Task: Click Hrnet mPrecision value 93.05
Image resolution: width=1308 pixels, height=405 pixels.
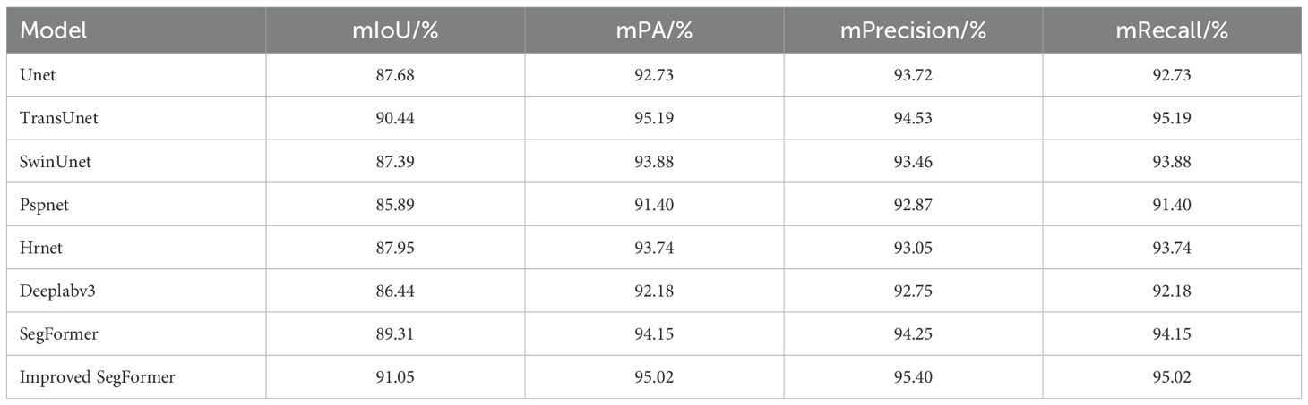Action: click(913, 248)
